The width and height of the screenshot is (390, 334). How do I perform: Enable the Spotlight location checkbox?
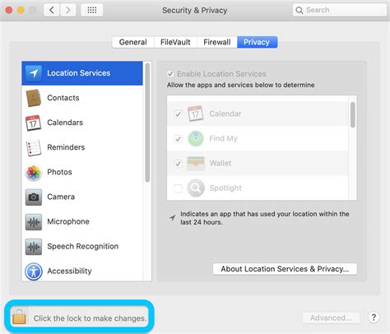pos(178,188)
